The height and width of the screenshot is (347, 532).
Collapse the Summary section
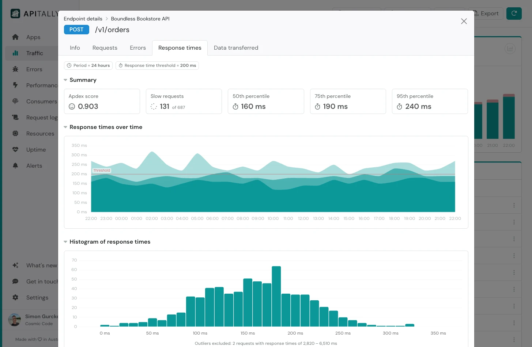[65, 80]
